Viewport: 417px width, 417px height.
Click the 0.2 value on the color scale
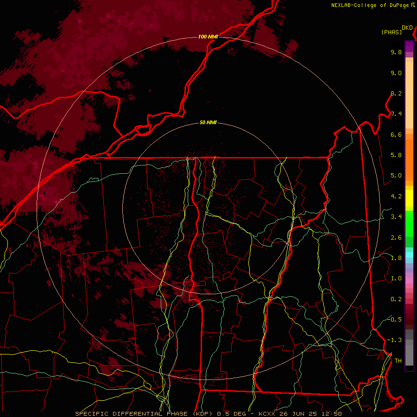click(x=396, y=299)
